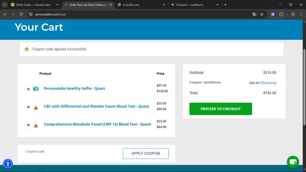Remove the save25now coupon
Image resolution: width=306 pixels, height=172 pixels.
(x=268, y=83)
